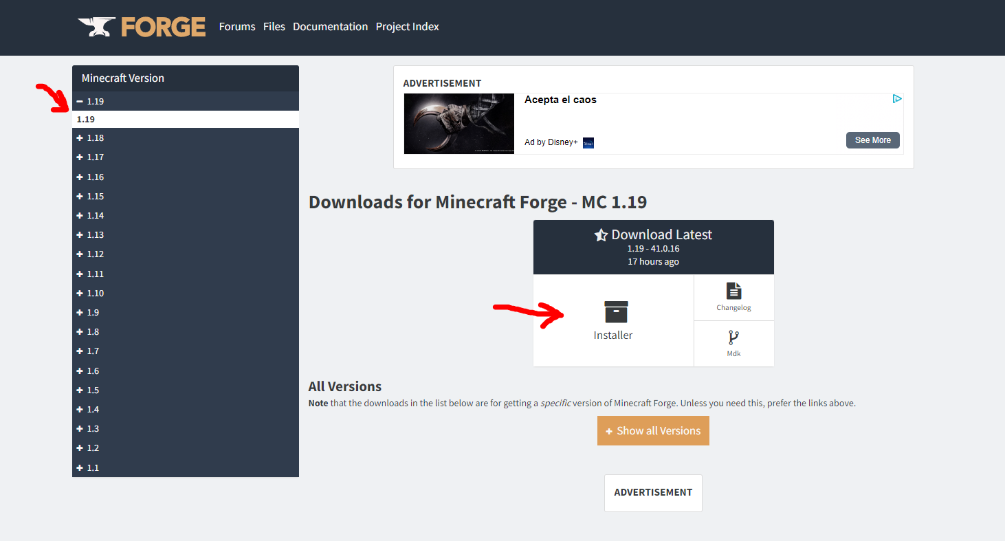Click the Show all Versions button
The height and width of the screenshot is (541, 1005).
tap(653, 430)
